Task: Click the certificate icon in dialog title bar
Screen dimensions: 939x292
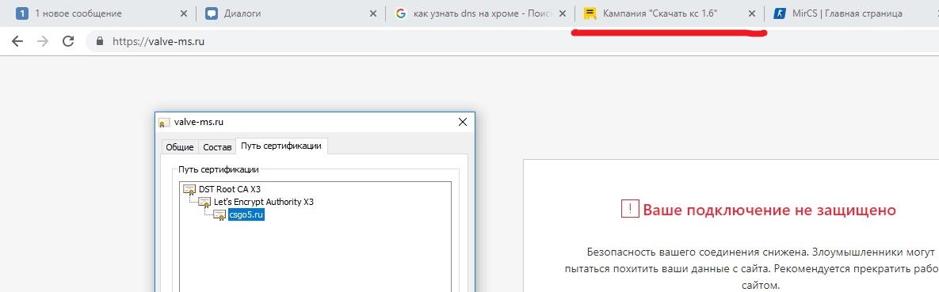Action: click(x=163, y=123)
